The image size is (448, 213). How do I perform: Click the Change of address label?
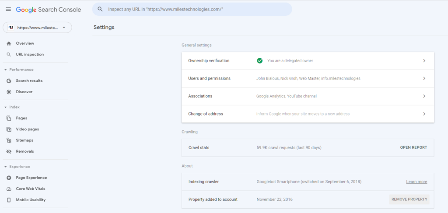(206, 114)
